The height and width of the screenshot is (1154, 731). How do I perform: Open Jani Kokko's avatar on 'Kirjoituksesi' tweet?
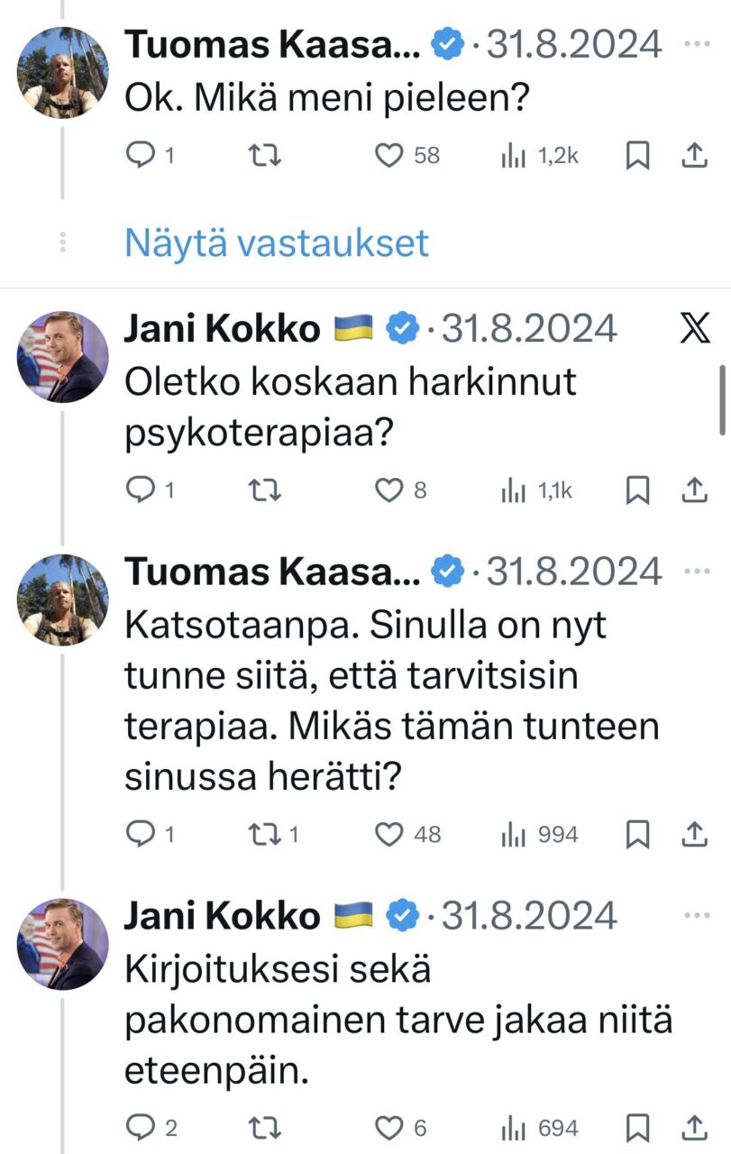(62, 944)
